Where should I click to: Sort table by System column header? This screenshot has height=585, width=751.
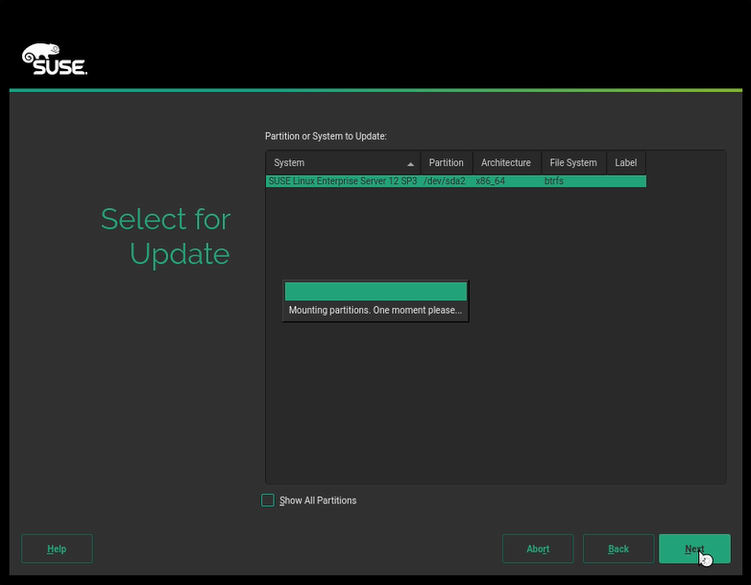pos(343,163)
